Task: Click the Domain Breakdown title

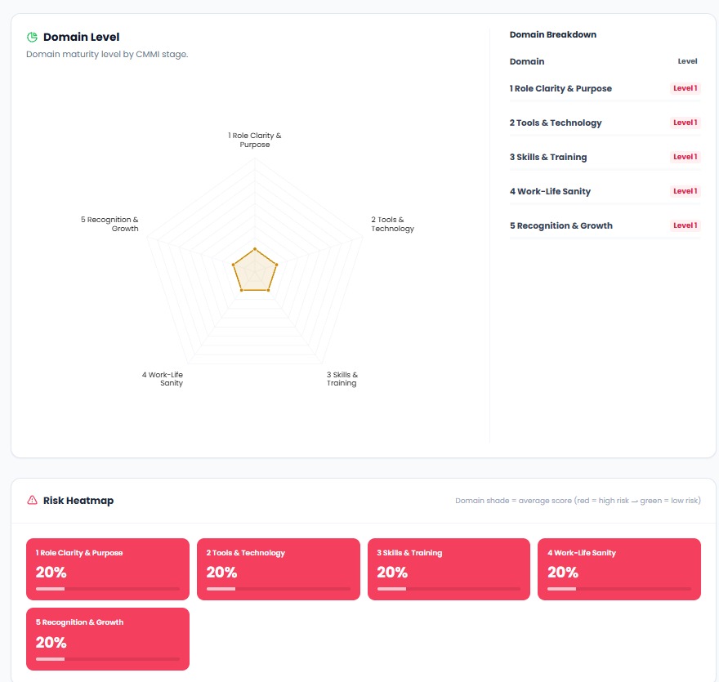Action: 553,35
